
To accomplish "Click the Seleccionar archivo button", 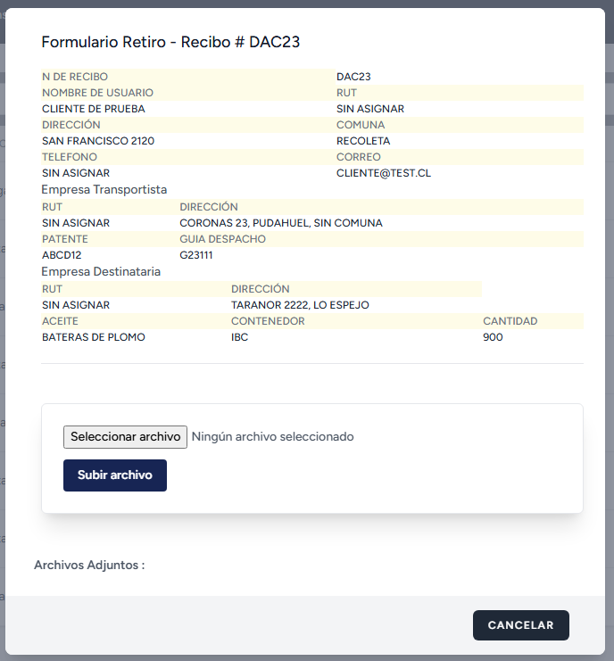I will tap(125, 436).
